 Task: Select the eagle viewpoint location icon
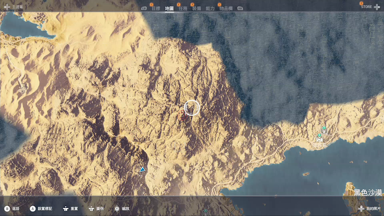[x=324, y=130]
